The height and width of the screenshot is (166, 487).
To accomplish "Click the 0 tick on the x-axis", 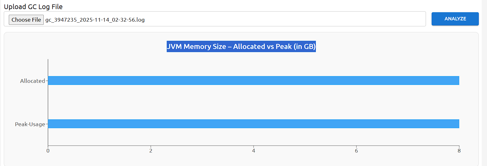I will pyautogui.click(x=48, y=151).
